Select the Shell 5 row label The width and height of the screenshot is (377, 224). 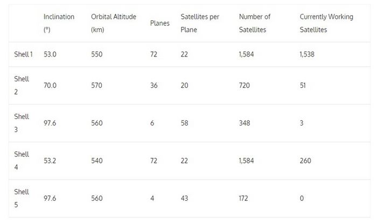pos(22,199)
